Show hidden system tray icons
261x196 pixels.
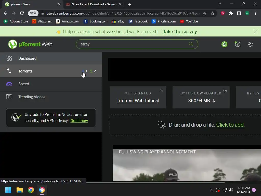pos(211,190)
